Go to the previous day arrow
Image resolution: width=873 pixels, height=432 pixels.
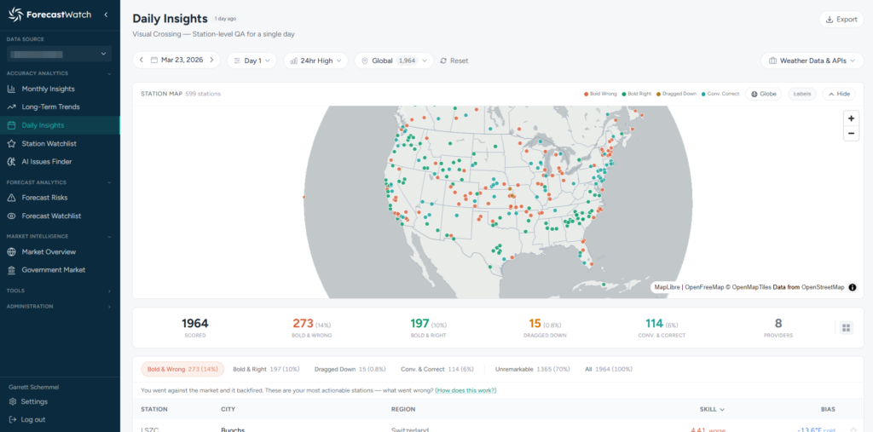142,60
